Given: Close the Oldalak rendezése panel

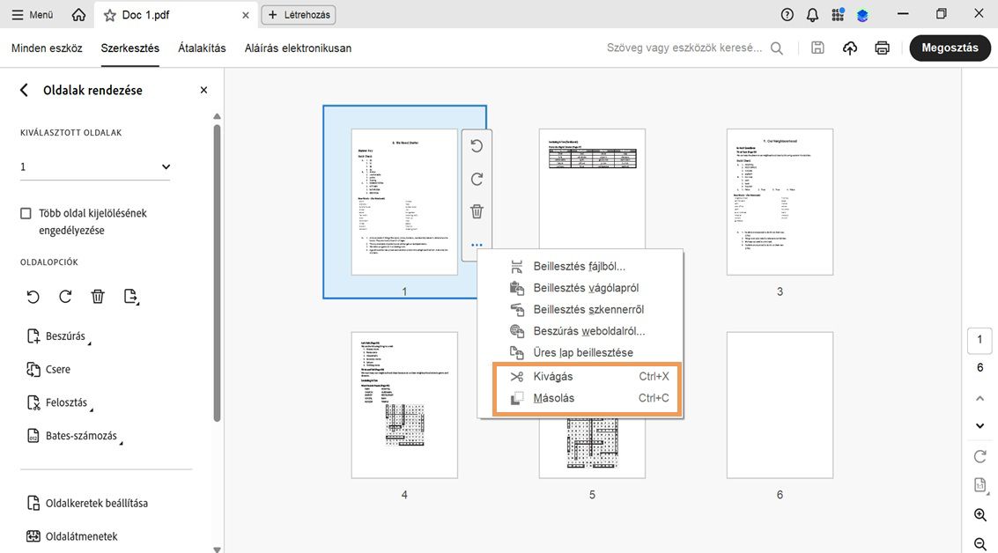Looking at the screenshot, I should tap(203, 91).
